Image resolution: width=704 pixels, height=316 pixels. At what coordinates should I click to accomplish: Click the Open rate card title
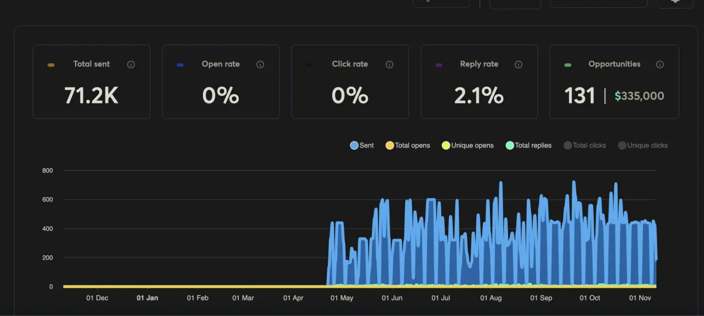coord(221,64)
